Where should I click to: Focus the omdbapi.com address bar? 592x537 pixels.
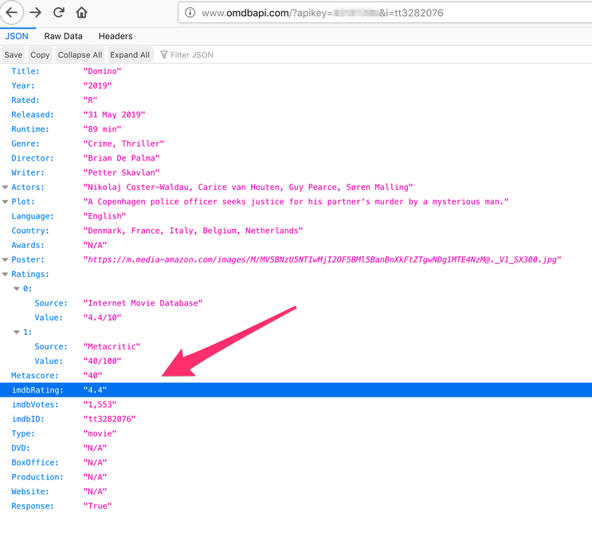coord(385,13)
